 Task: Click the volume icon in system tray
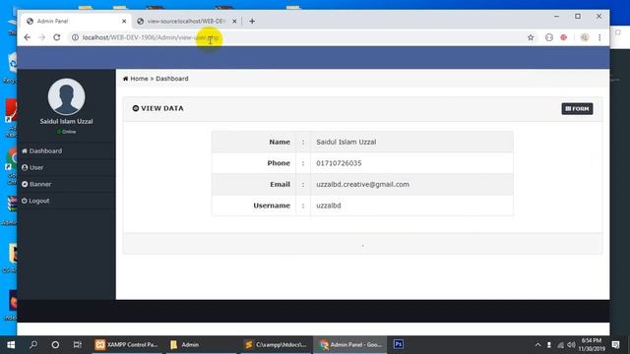tap(571, 345)
